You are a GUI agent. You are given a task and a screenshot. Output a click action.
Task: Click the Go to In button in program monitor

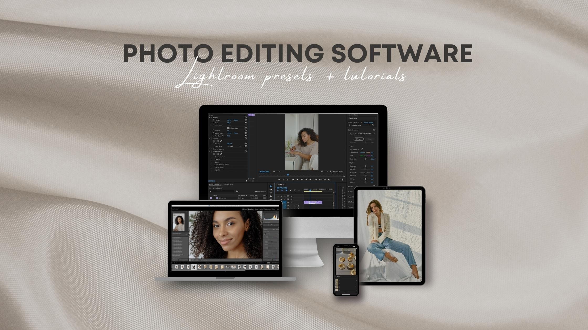pyautogui.click(x=293, y=180)
